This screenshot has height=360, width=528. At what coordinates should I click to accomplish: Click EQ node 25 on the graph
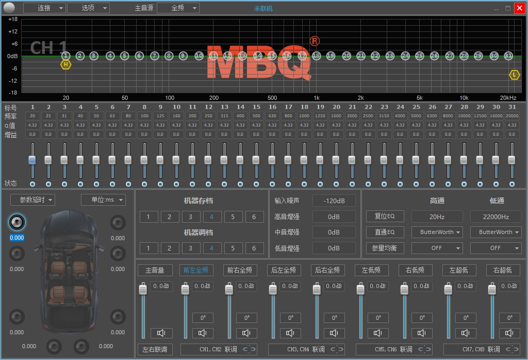coord(419,56)
